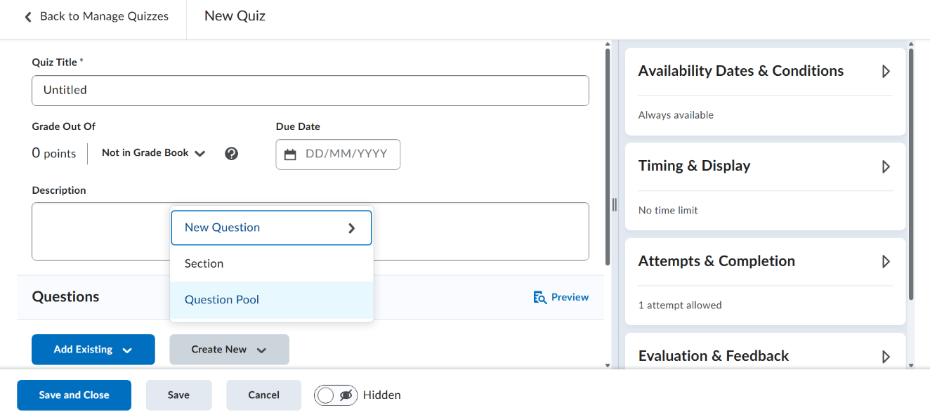This screenshot has width=930, height=415.
Task: Click the right panel vertical scrollbar
Action: coord(911,176)
